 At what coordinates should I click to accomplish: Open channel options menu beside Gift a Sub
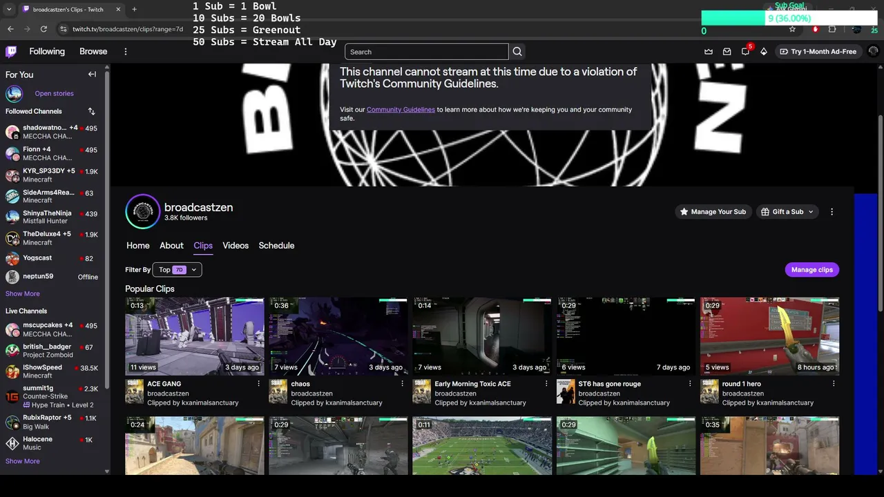pos(832,212)
